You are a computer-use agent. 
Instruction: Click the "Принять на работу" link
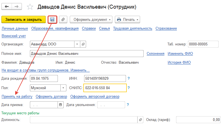coord(17,97)
